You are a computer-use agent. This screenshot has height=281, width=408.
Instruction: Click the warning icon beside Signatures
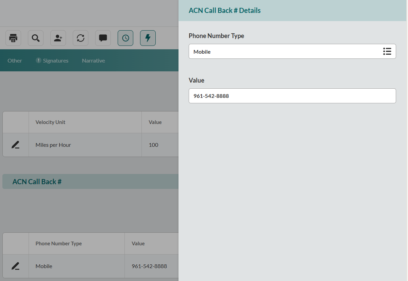coord(38,60)
